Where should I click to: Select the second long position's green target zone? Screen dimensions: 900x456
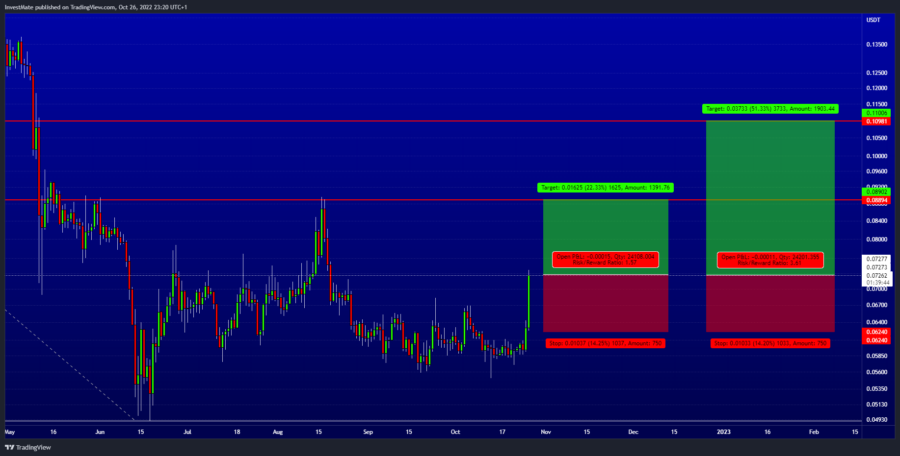click(770, 198)
